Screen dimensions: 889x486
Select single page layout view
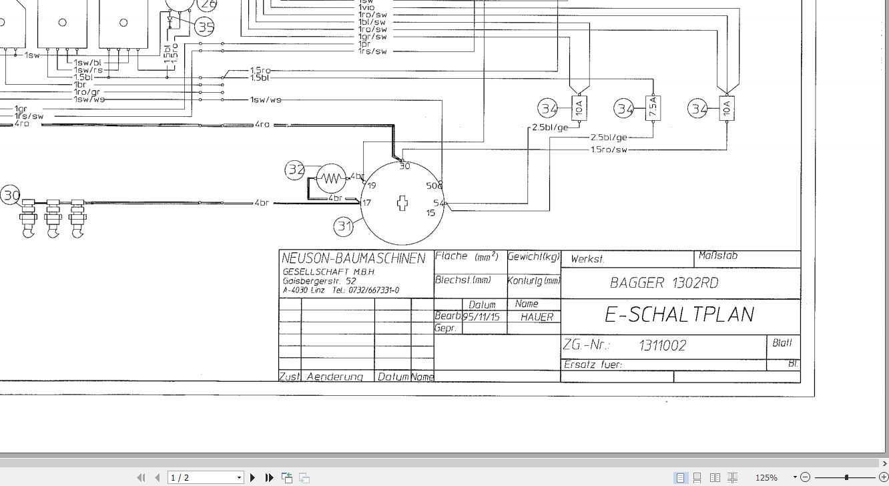pos(680,477)
